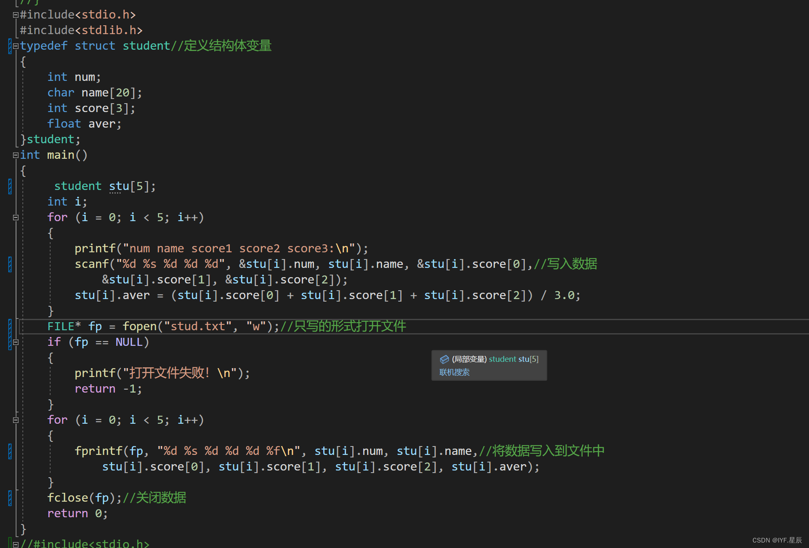This screenshot has width=809, height=548.
Task: Collapse the first for loop block
Action: (16, 218)
